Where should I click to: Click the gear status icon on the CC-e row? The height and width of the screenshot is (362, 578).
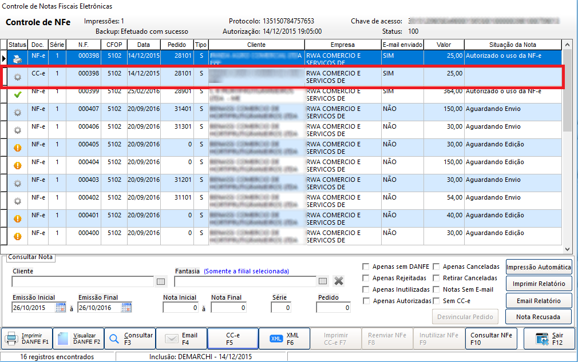tap(17, 77)
